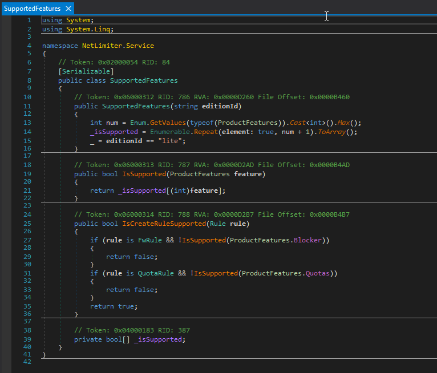437x373 pixels.
Task: Click the NetLimiter.Service namespace name
Action: (x=118, y=46)
